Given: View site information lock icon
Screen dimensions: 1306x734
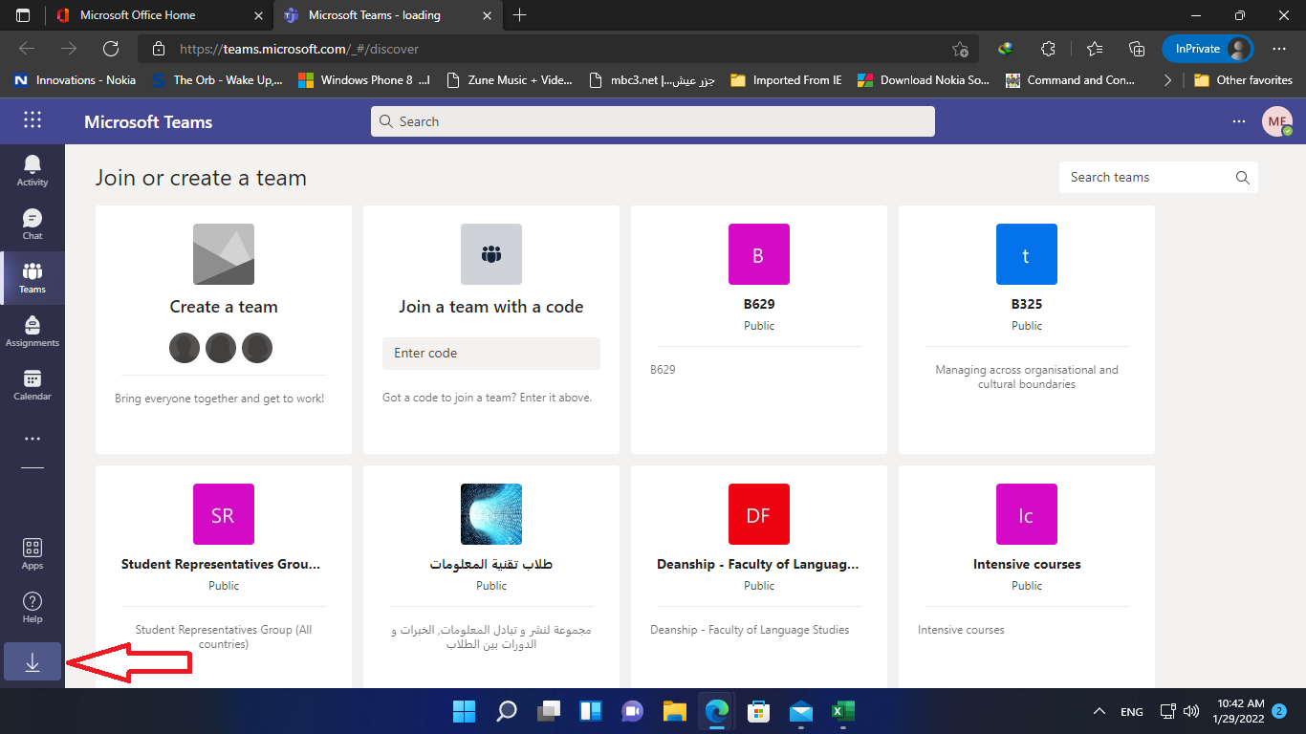Looking at the screenshot, I should pyautogui.click(x=159, y=49).
